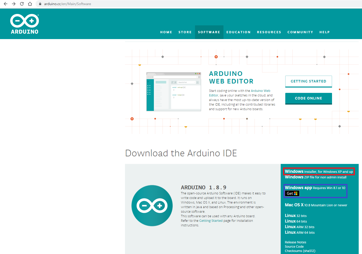Click the browser forward arrow
Screen dimensions: 362x254
pyautogui.click(x=14, y=4)
